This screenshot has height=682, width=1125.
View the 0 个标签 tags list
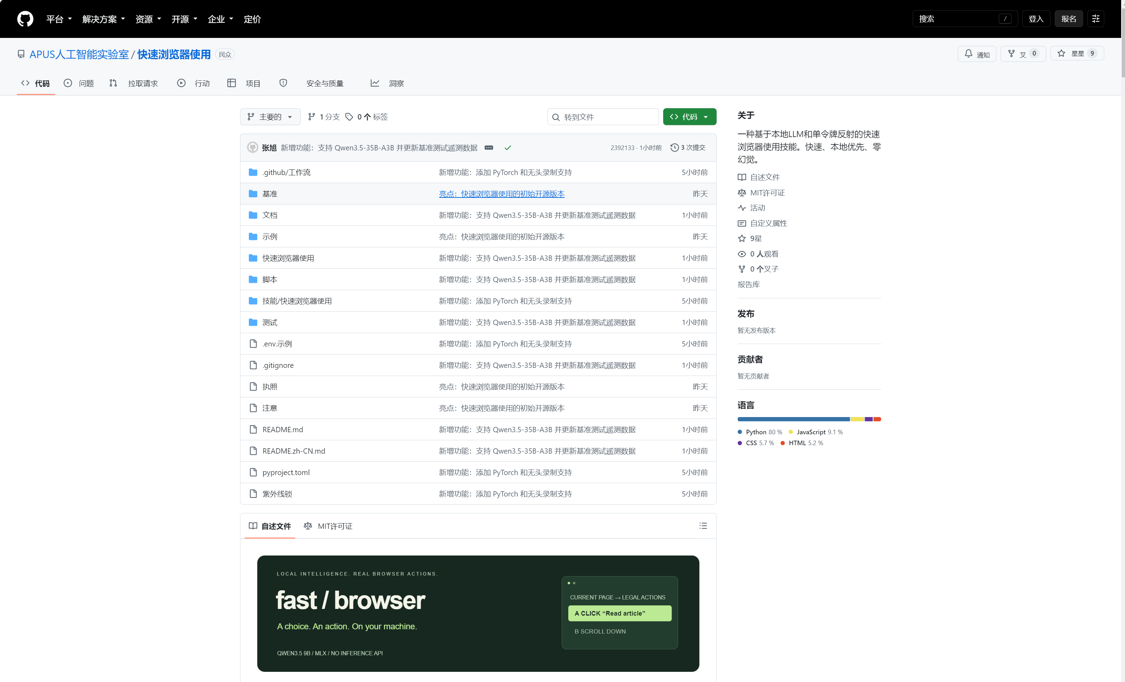pos(367,117)
